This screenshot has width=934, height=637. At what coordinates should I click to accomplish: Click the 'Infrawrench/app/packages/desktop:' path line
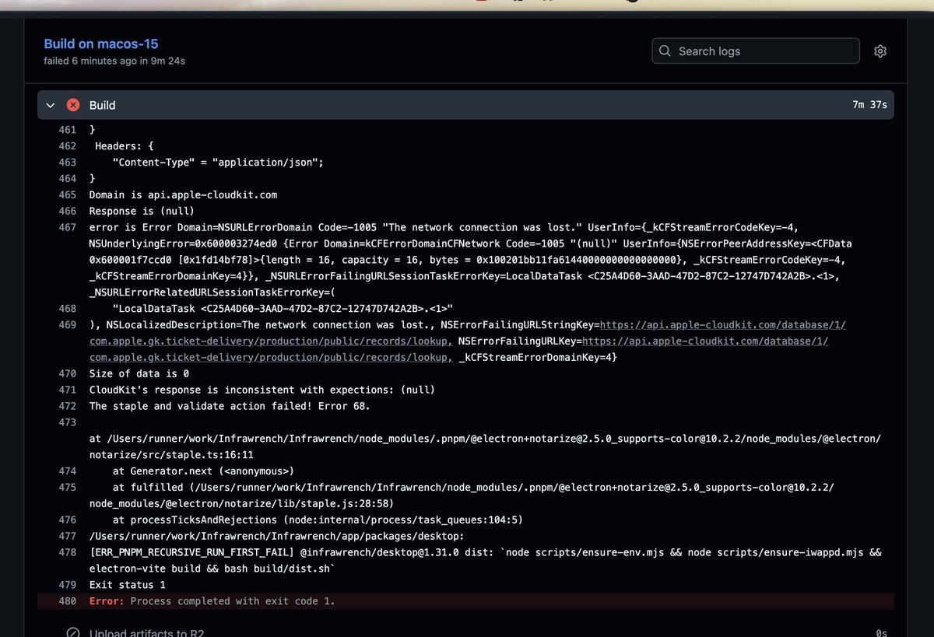(277, 536)
